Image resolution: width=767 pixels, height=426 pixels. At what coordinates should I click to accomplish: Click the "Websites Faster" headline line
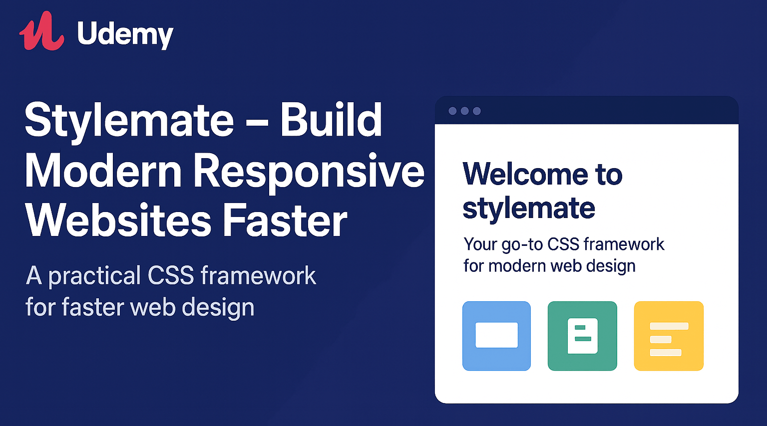coord(186,220)
